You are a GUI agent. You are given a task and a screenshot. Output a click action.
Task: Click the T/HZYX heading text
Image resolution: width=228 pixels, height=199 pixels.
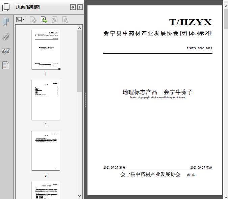coord(191,22)
